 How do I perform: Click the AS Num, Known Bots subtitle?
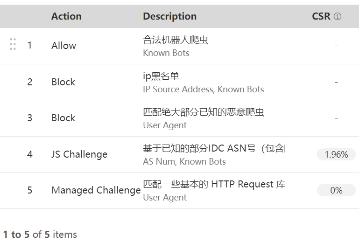tap(184, 161)
